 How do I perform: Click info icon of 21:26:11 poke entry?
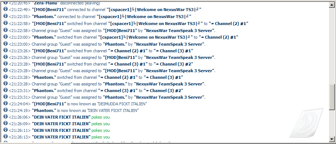[x=6, y=130]
